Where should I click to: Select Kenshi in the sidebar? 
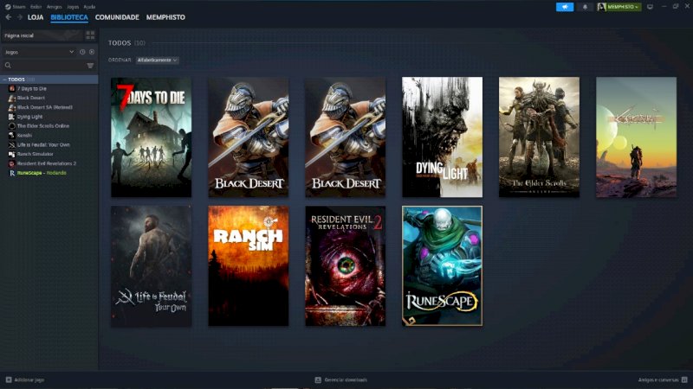click(x=24, y=136)
